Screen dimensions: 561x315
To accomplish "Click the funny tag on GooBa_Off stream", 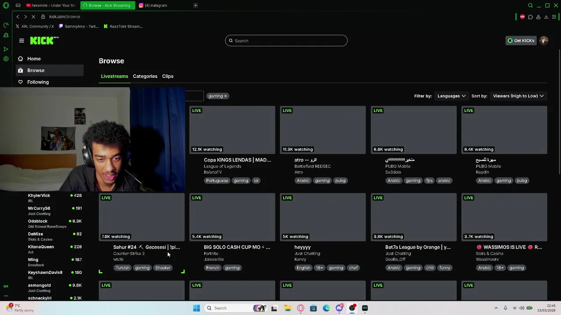I will pos(444,268).
